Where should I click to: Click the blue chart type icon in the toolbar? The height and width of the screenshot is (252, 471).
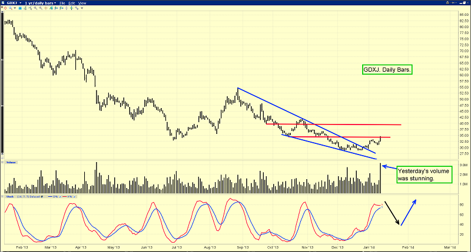click(19, 8)
